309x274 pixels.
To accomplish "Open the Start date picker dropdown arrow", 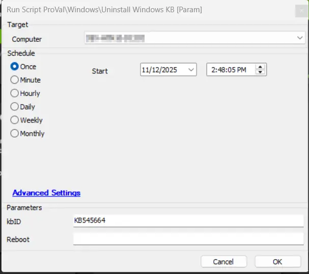I will 191,70.
